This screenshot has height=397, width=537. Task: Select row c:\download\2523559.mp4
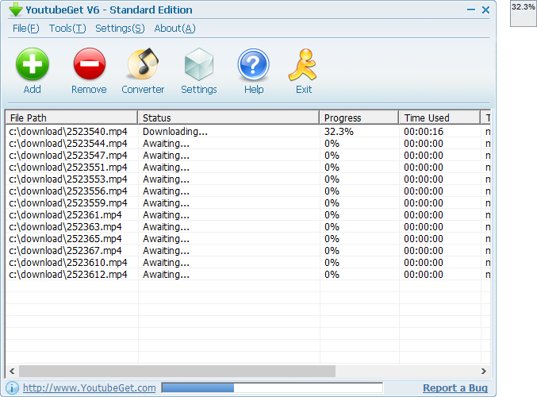click(x=248, y=203)
